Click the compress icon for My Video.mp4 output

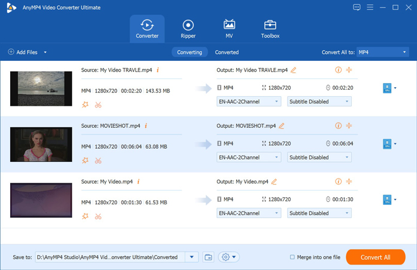(x=349, y=181)
